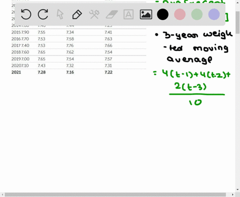Choose the black color swatch
Image resolution: width=240 pixels, height=197 pixels.
[x=162, y=14]
